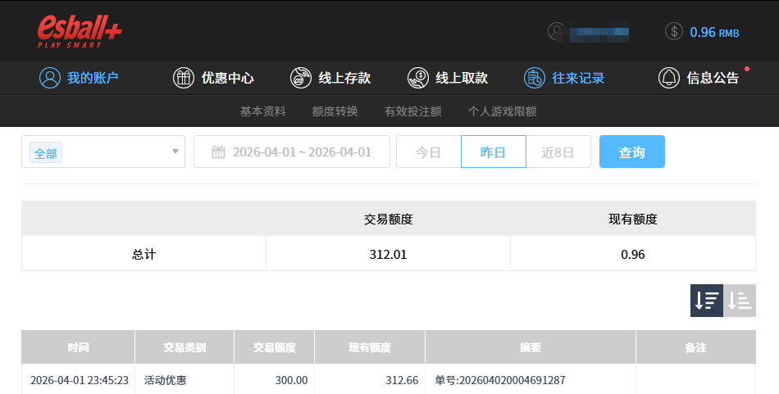The height and width of the screenshot is (394, 779).
Task: Click the 信息公告 bell icon
Action: pyautogui.click(x=669, y=79)
